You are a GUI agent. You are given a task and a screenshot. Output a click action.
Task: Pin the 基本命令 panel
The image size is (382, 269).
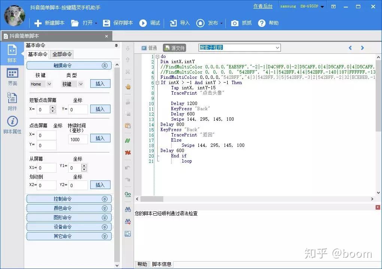point(116,46)
